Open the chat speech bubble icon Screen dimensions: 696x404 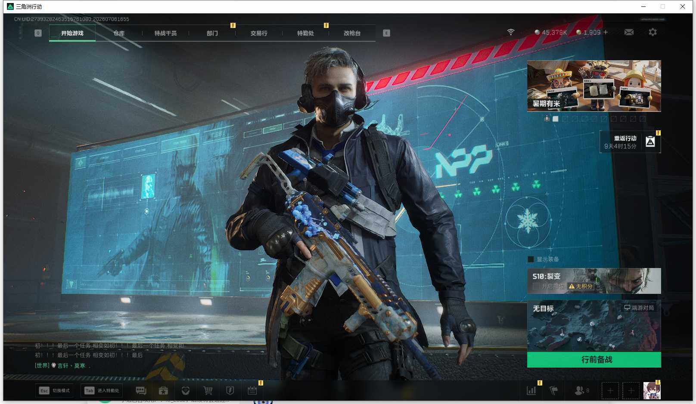141,391
